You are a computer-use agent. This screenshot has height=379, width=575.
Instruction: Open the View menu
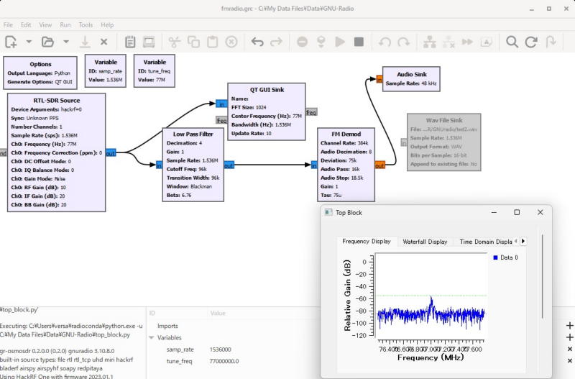click(x=45, y=25)
